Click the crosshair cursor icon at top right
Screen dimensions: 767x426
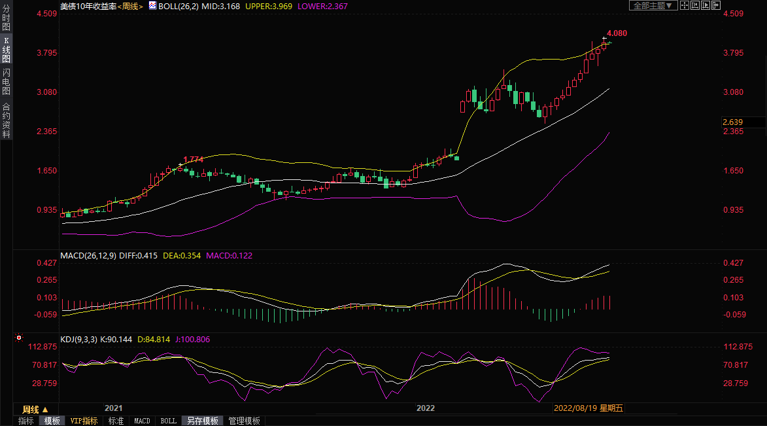(x=685, y=5)
